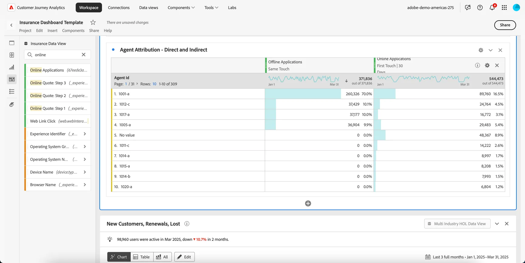This screenshot has width=525, height=263.
Task: Switch view to All
Action: [x=163, y=257]
